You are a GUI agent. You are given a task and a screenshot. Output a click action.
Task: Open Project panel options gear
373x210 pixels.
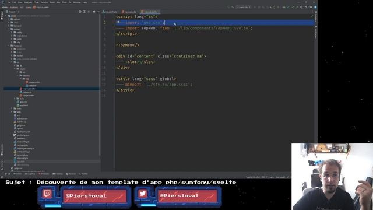(94, 12)
